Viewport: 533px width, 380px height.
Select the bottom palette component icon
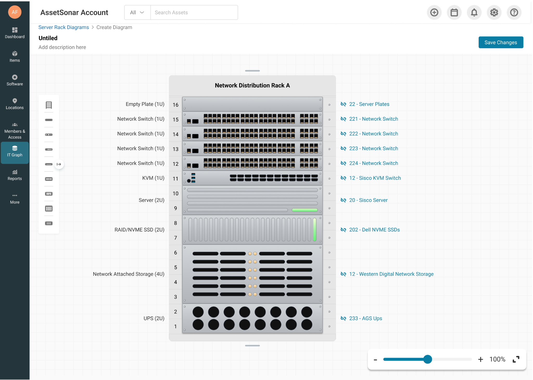point(49,223)
